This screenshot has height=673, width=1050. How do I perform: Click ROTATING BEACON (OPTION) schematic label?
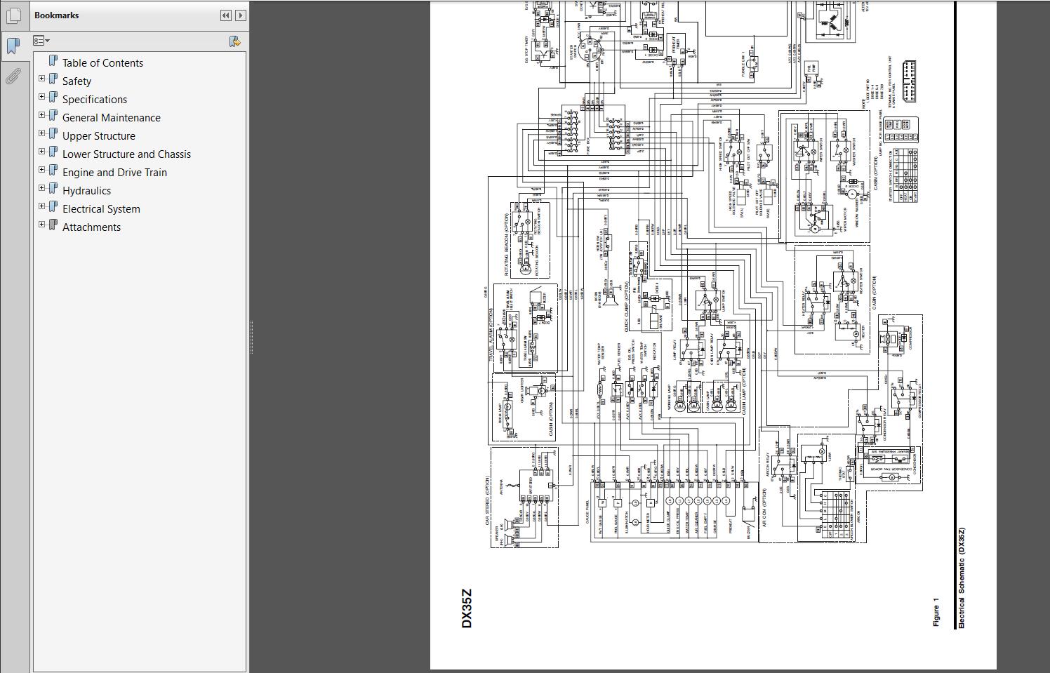(x=506, y=244)
